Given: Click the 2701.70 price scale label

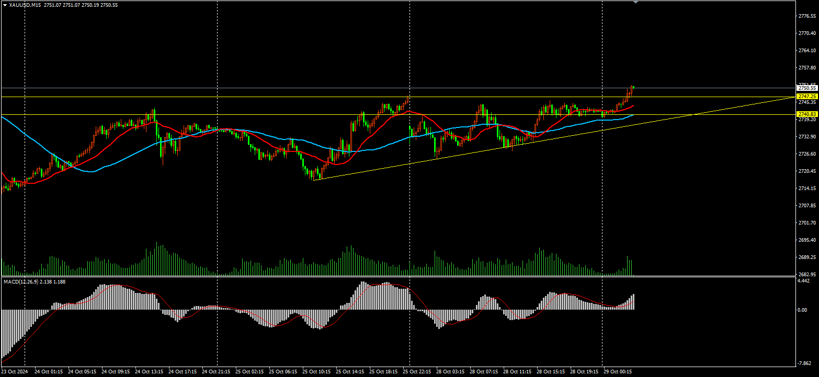Looking at the screenshot, I should [x=807, y=223].
